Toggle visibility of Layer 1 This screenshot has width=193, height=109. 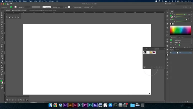tap(171, 53)
